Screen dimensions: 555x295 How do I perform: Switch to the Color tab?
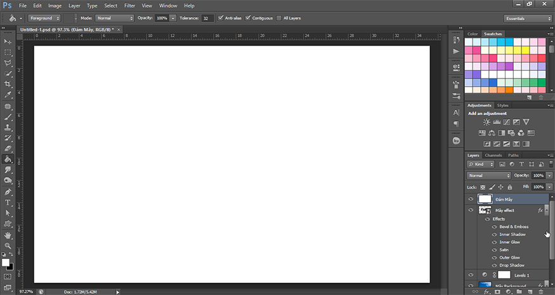[x=473, y=34]
